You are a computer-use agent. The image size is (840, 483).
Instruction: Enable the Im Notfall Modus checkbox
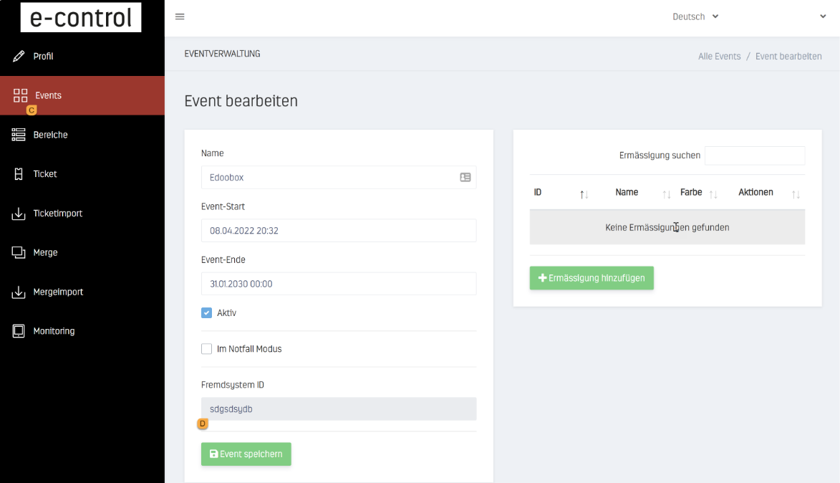(207, 349)
